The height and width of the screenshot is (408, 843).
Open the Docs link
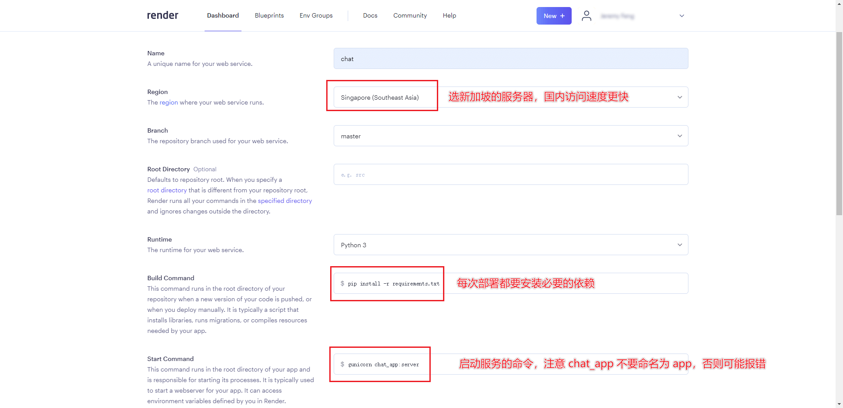(370, 15)
